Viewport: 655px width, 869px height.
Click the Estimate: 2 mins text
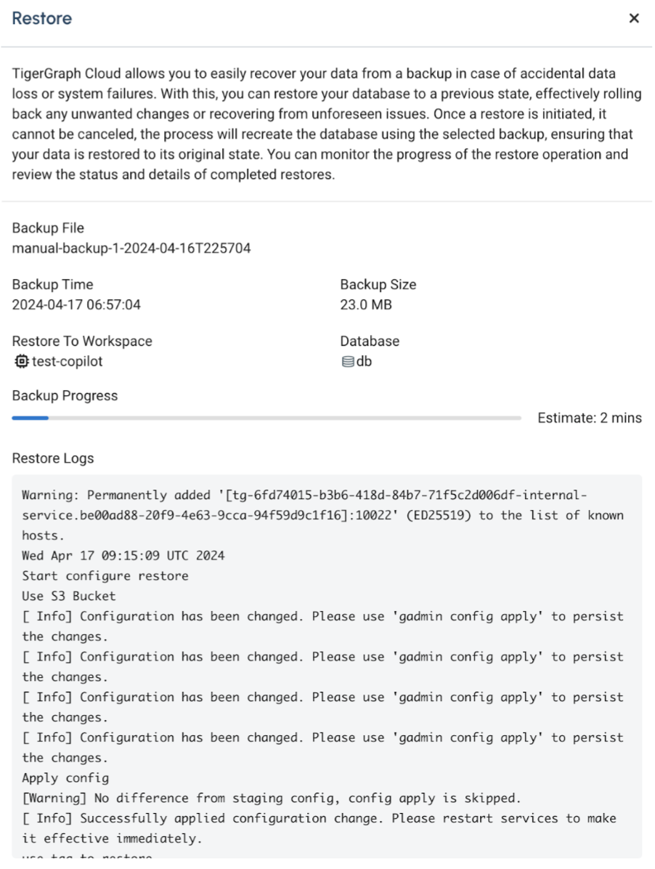(x=590, y=419)
